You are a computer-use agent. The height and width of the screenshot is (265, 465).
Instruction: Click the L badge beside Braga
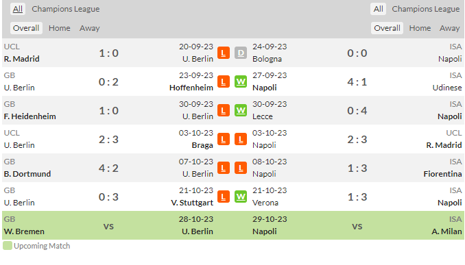point(224,139)
